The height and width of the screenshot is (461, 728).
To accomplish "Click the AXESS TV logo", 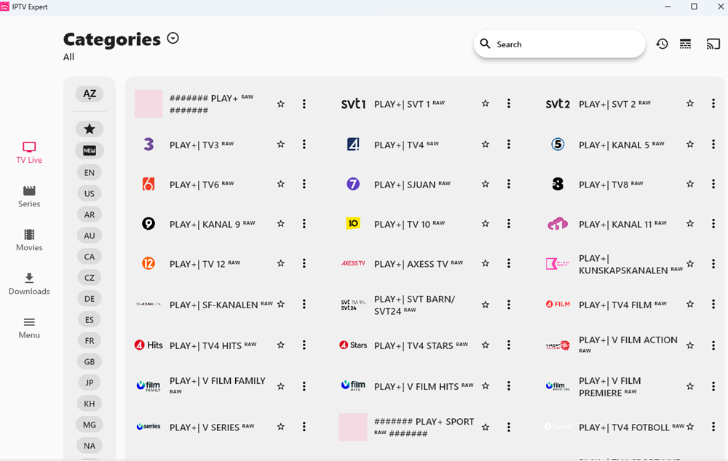I will click(x=353, y=263).
